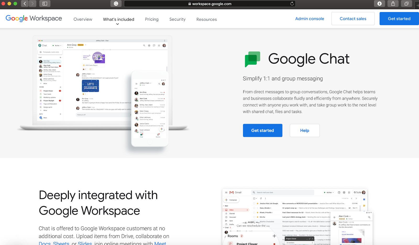419x245 pixels.
Task: Click Safari's forward arrow button
Action: tap(32, 4)
